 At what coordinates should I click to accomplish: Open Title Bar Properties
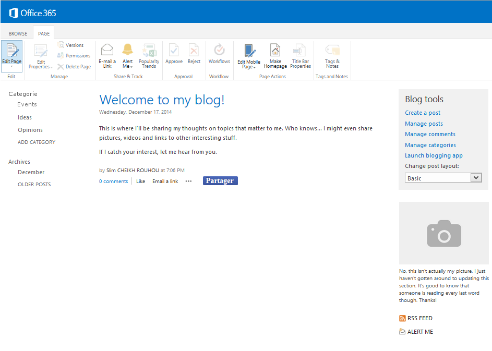tap(301, 56)
